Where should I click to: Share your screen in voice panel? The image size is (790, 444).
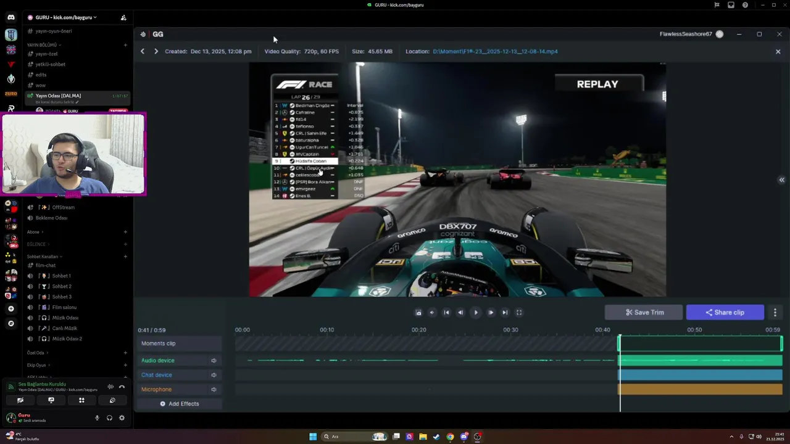click(51, 400)
